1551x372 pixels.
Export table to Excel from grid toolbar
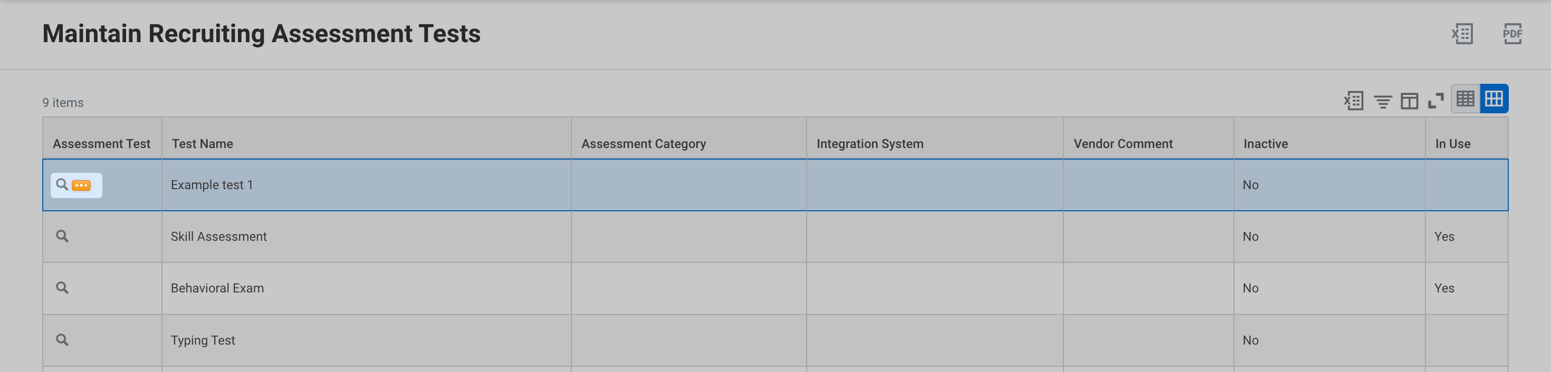[x=1354, y=101]
